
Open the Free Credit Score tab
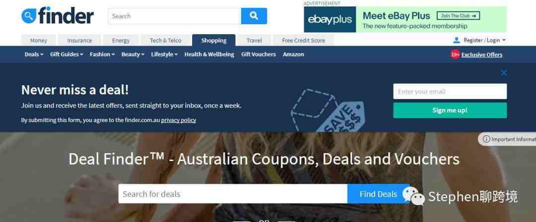(303, 40)
